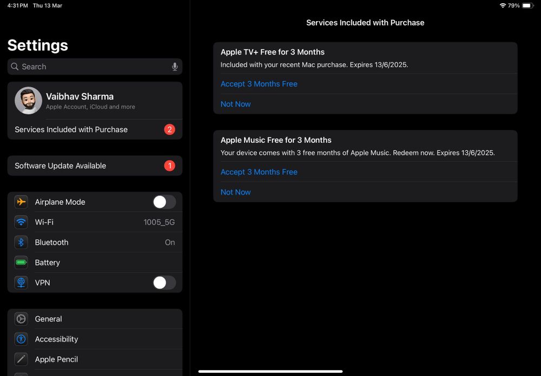
Task: Open Bluetooth settings row
Action: (x=95, y=242)
